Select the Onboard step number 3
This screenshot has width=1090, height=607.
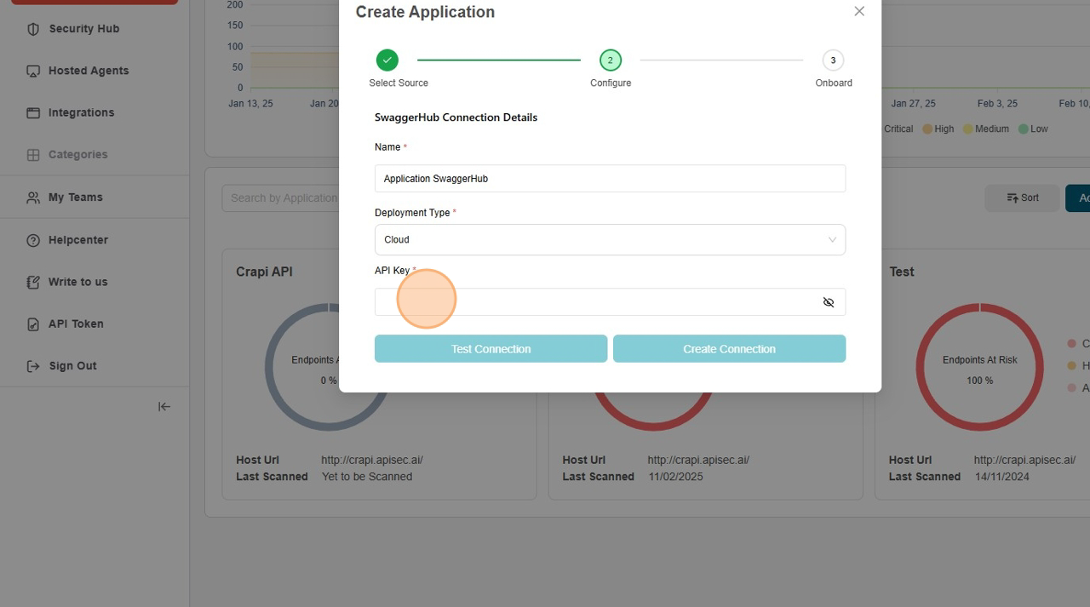click(833, 60)
